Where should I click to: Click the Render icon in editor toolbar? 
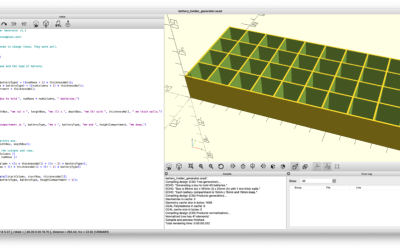(x=46, y=23)
